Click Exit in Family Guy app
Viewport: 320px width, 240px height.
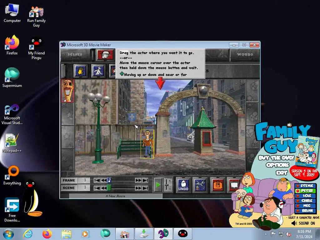[282, 173]
